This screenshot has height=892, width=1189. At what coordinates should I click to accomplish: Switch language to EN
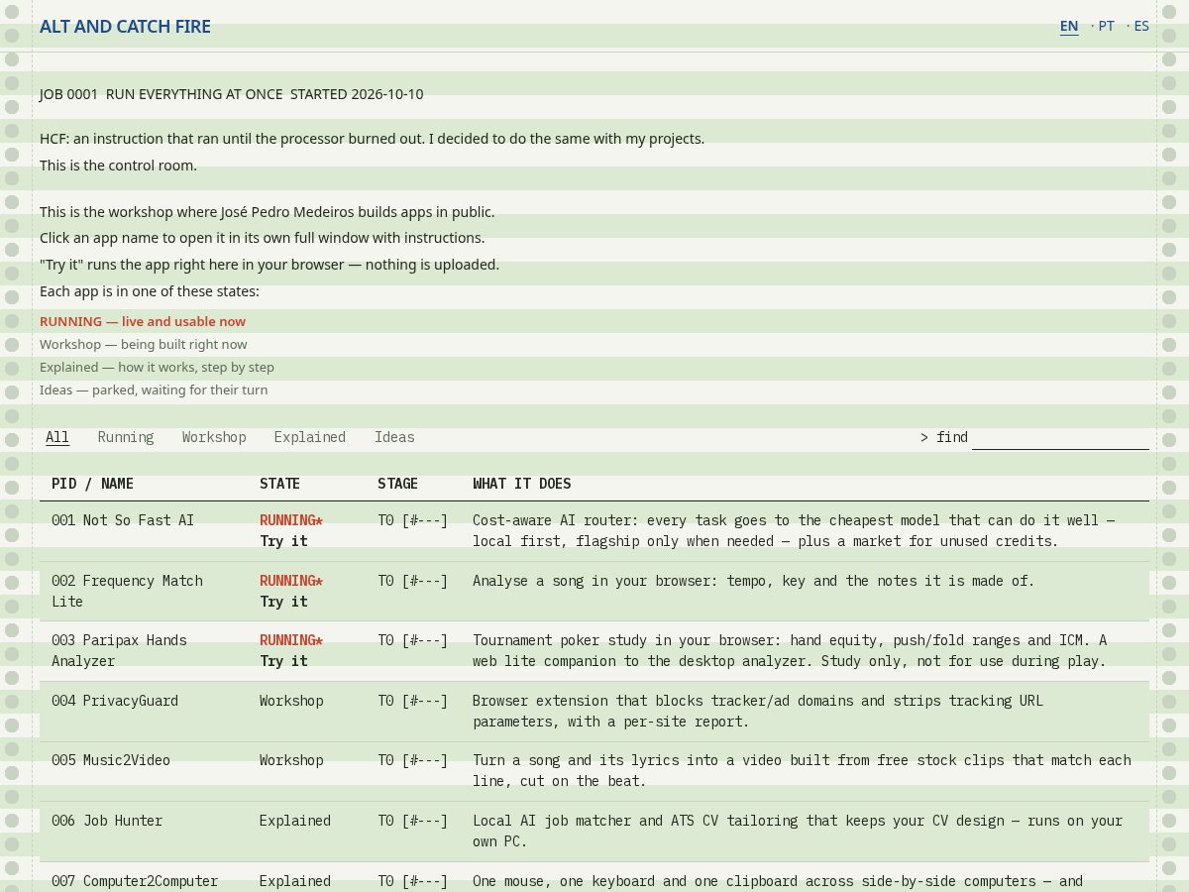coord(1069,26)
